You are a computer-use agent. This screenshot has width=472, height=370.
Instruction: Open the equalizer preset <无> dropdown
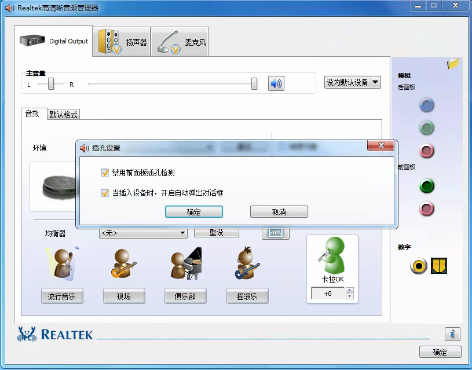coord(143,233)
